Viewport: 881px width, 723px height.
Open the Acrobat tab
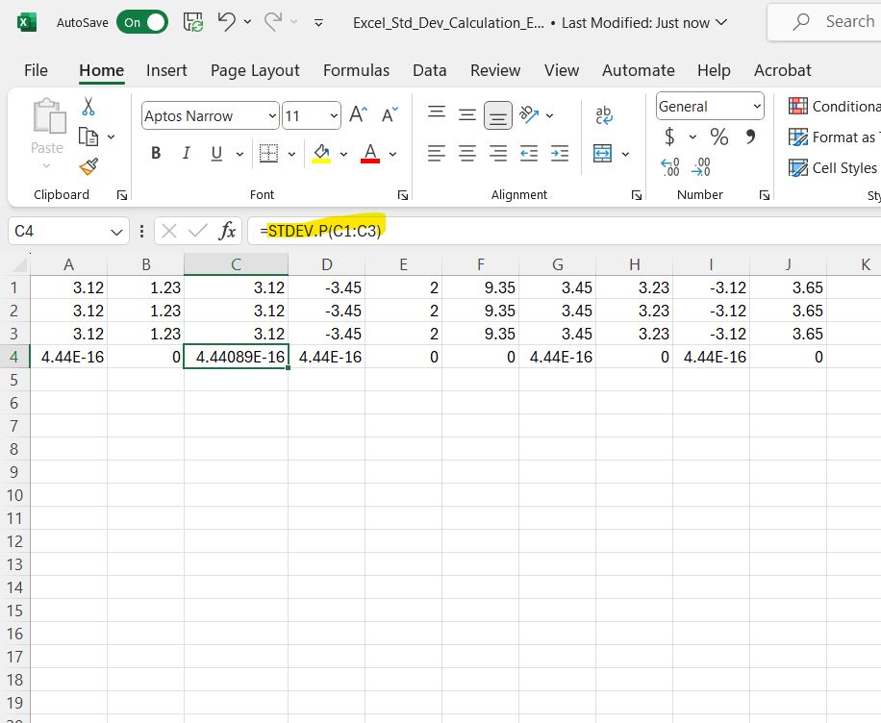[782, 70]
